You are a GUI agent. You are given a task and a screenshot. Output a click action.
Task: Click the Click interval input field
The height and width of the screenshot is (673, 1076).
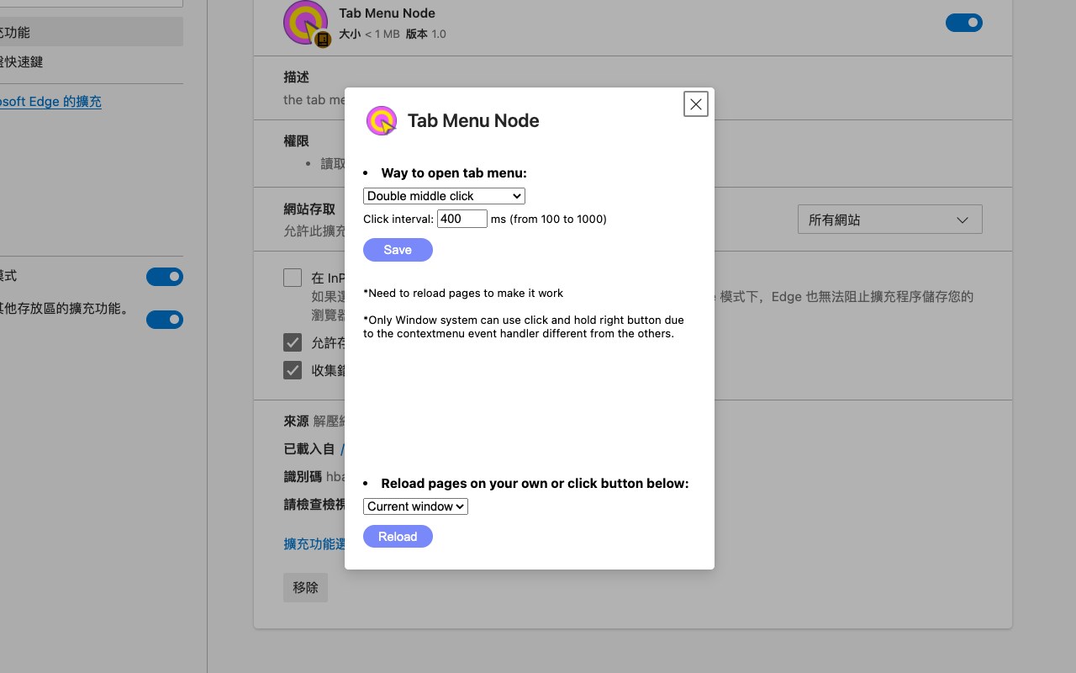462,219
